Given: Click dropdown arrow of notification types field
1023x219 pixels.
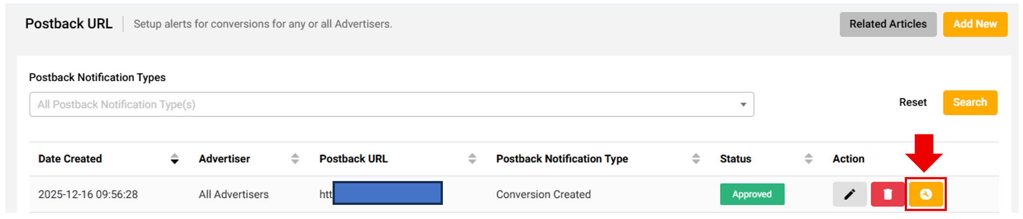Looking at the screenshot, I should click(743, 105).
